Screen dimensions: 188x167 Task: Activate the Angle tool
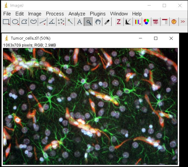52,22
